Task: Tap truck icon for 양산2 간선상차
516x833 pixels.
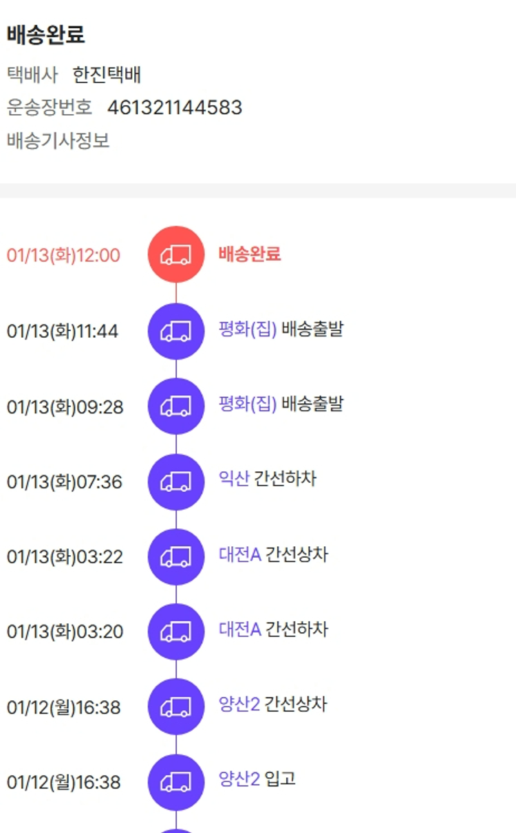Action: coord(176,706)
